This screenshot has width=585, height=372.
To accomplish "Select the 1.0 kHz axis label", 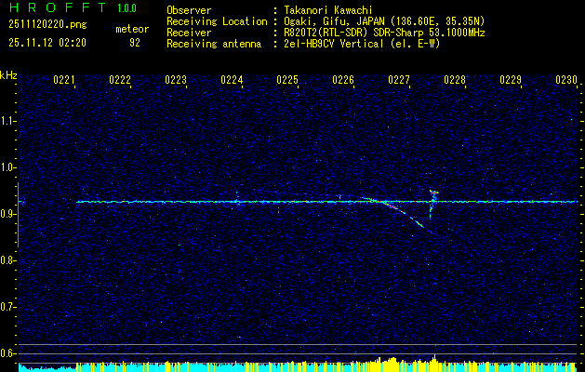I will (x=7, y=168).
